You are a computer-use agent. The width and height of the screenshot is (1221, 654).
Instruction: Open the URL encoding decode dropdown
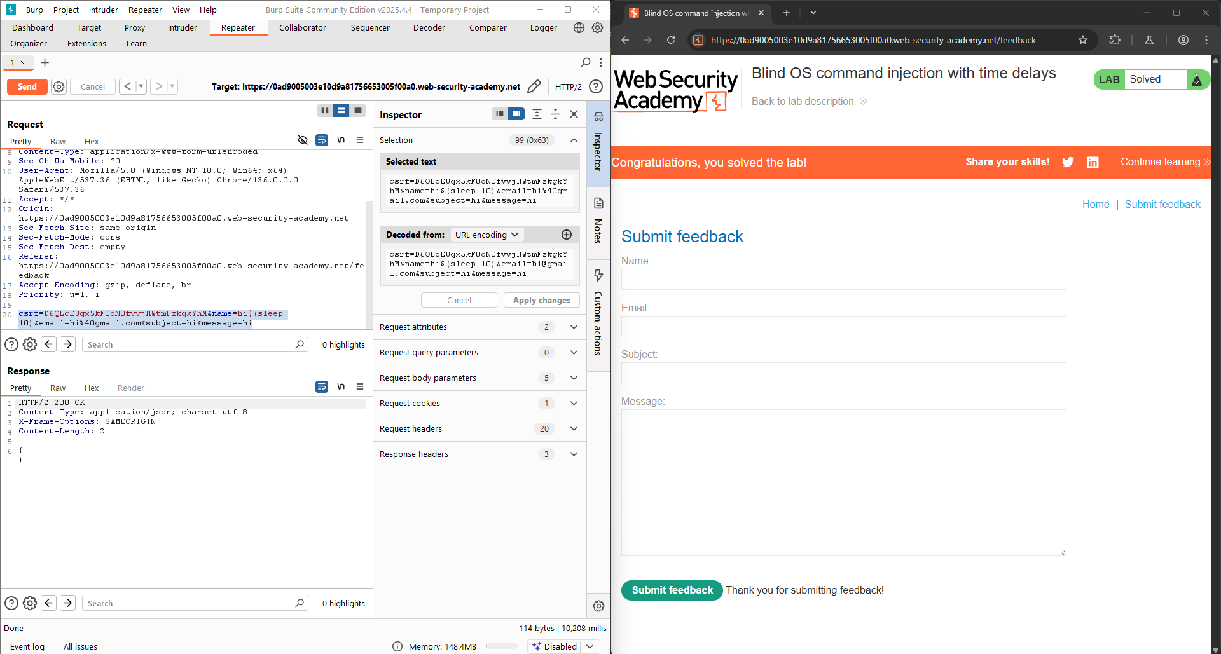click(487, 235)
